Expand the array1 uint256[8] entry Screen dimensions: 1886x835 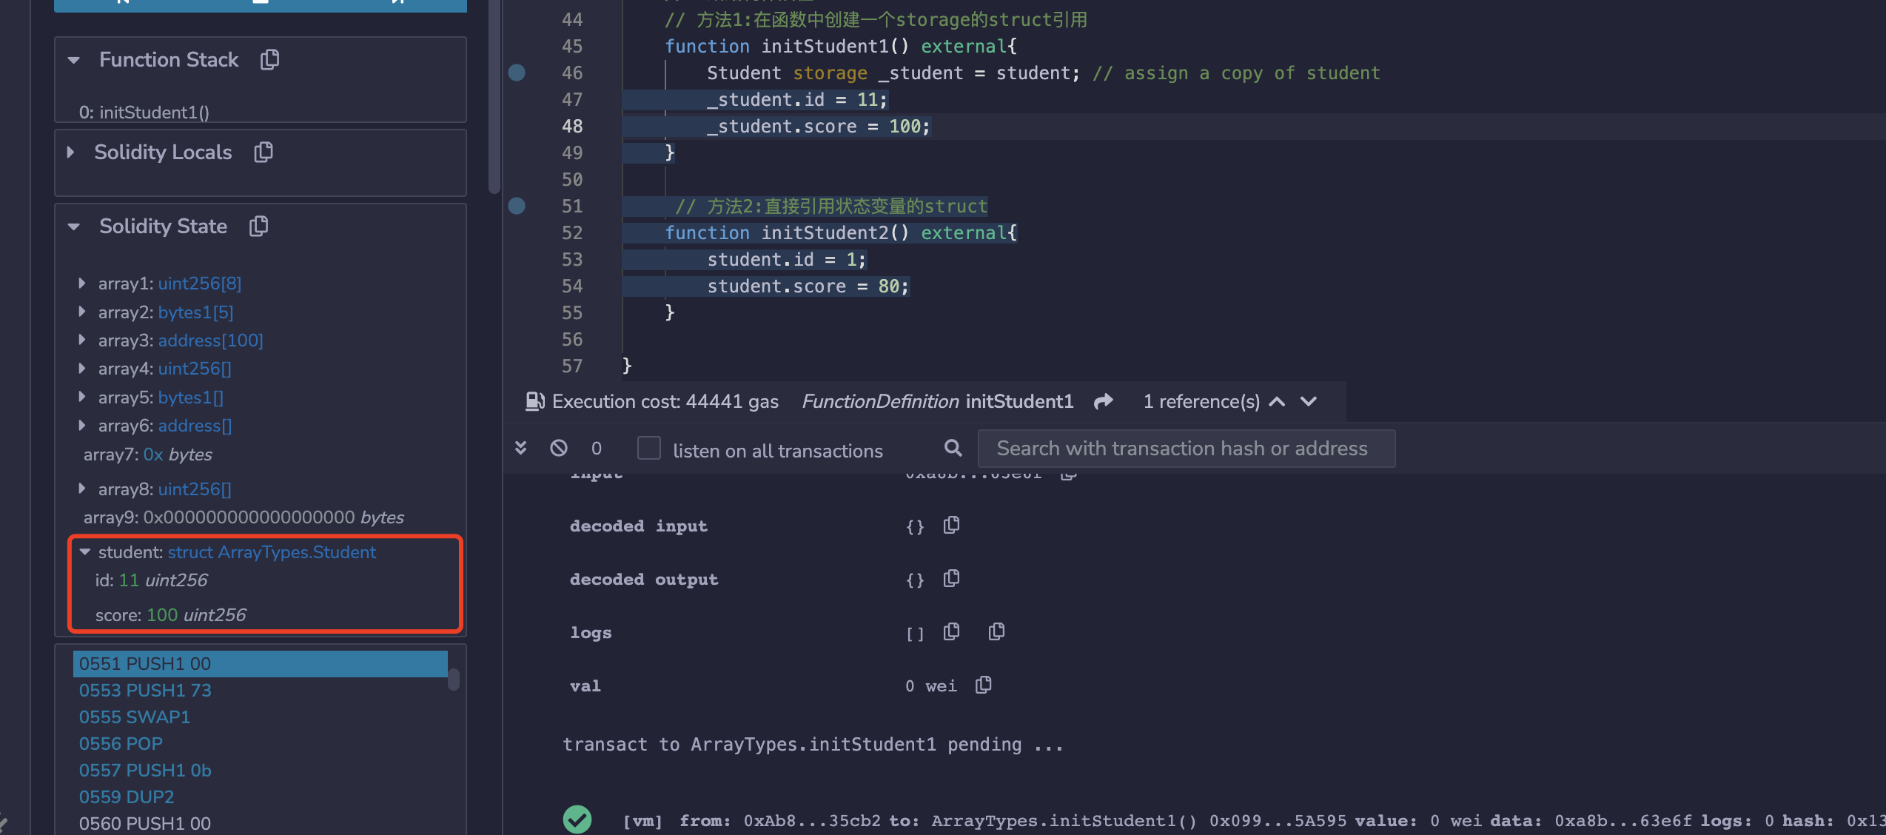81,283
